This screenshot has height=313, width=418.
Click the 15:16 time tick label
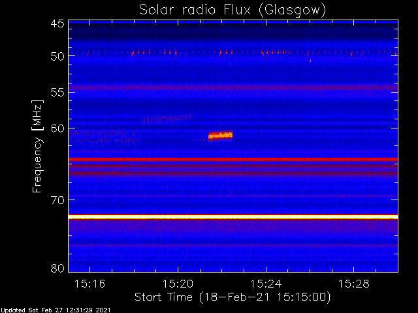pos(90,284)
